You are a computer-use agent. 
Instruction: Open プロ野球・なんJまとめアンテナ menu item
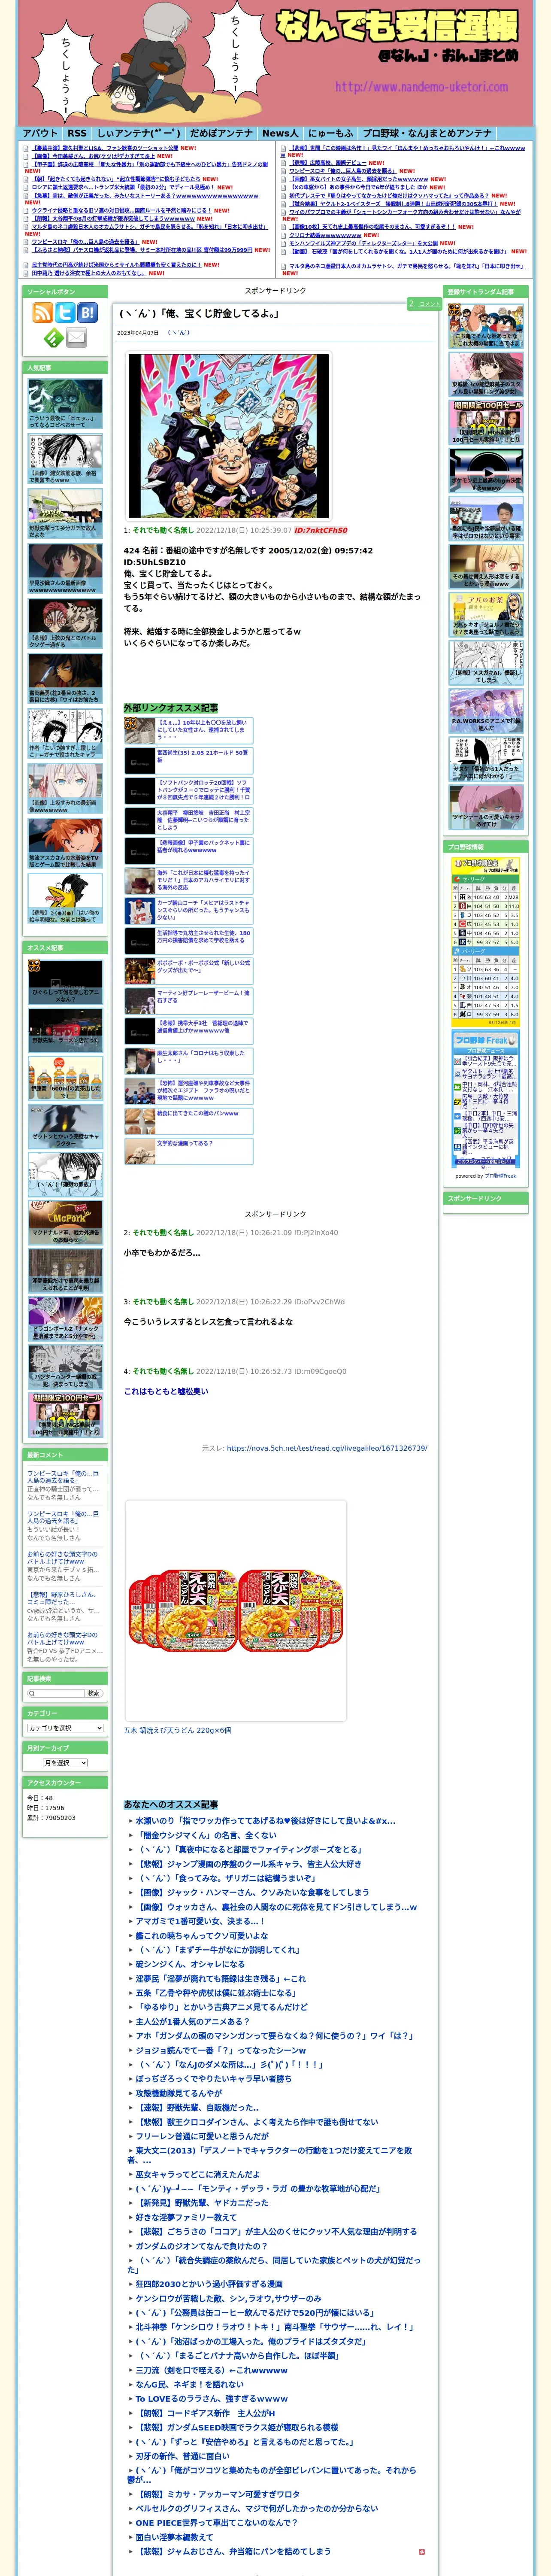(427, 133)
